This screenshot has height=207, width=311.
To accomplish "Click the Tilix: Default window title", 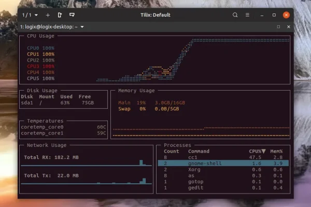I will point(155,15).
